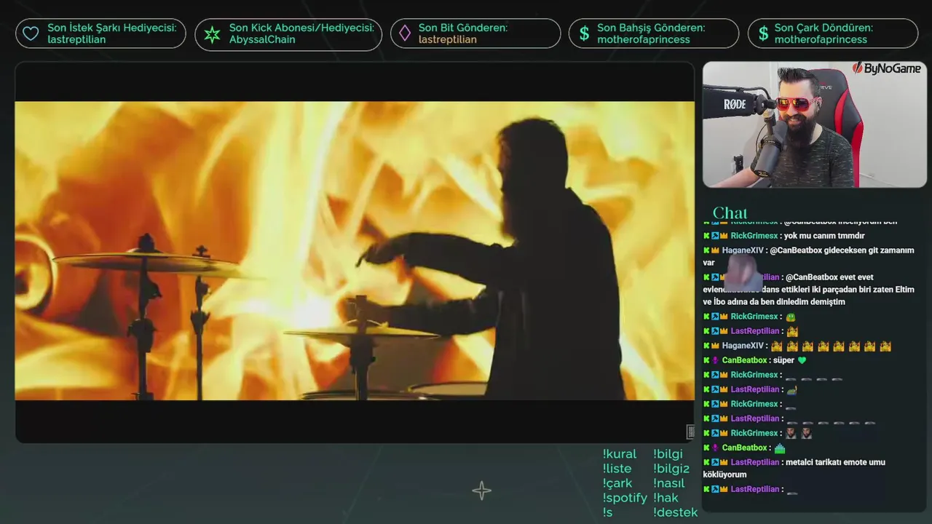
Task: Click the username CanBeatbox beside süper
Action: (744, 360)
